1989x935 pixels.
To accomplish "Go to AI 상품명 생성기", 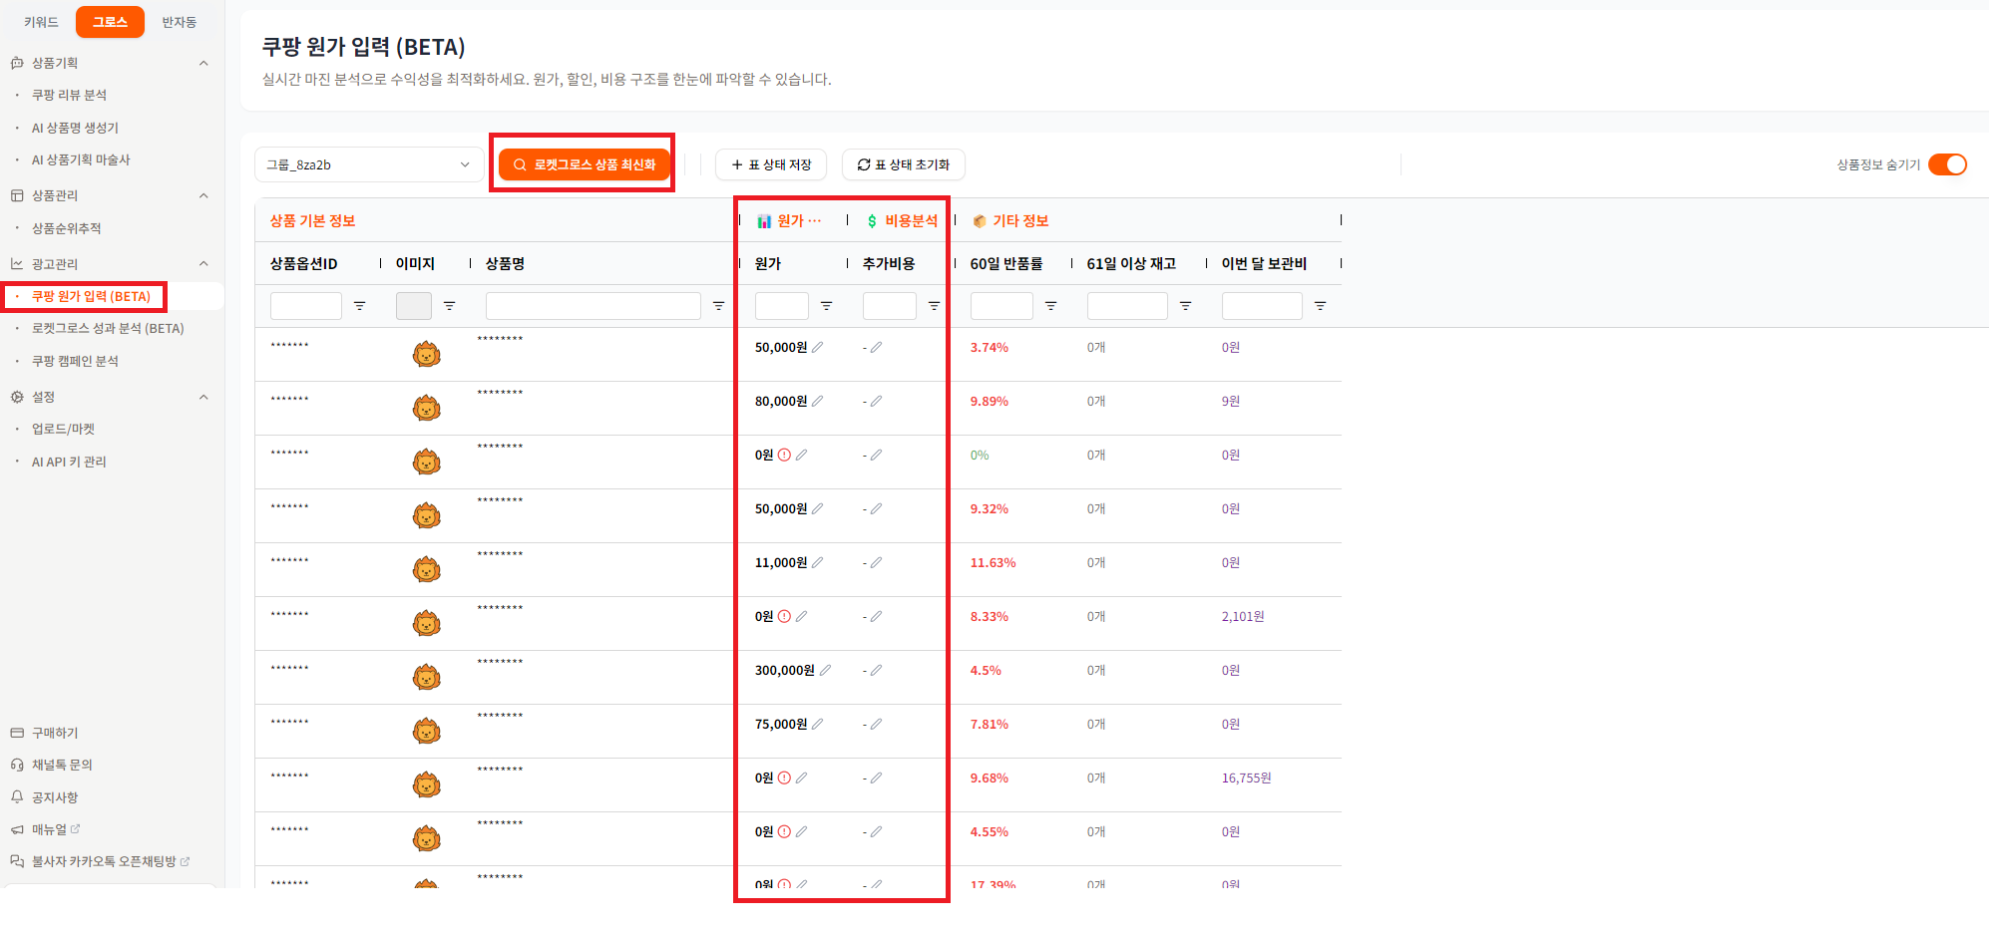I will [75, 128].
